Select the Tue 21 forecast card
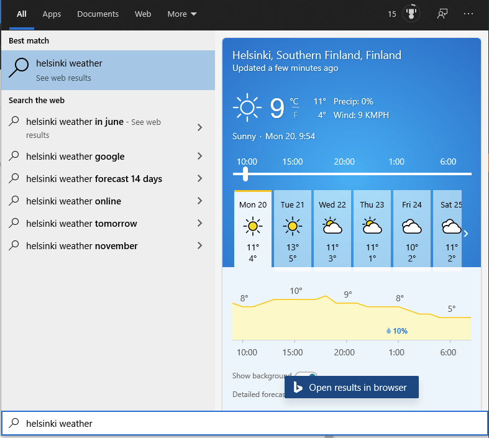This screenshot has width=489, height=438. click(x=293, y=229)
